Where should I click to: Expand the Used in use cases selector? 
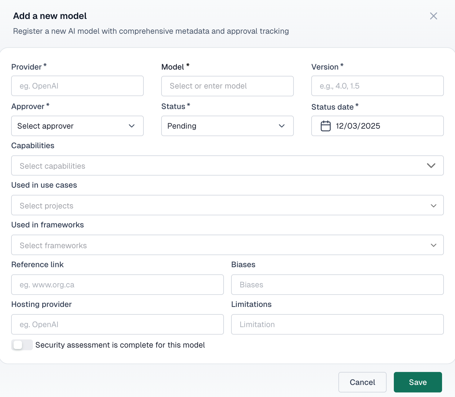coord(227,205)
